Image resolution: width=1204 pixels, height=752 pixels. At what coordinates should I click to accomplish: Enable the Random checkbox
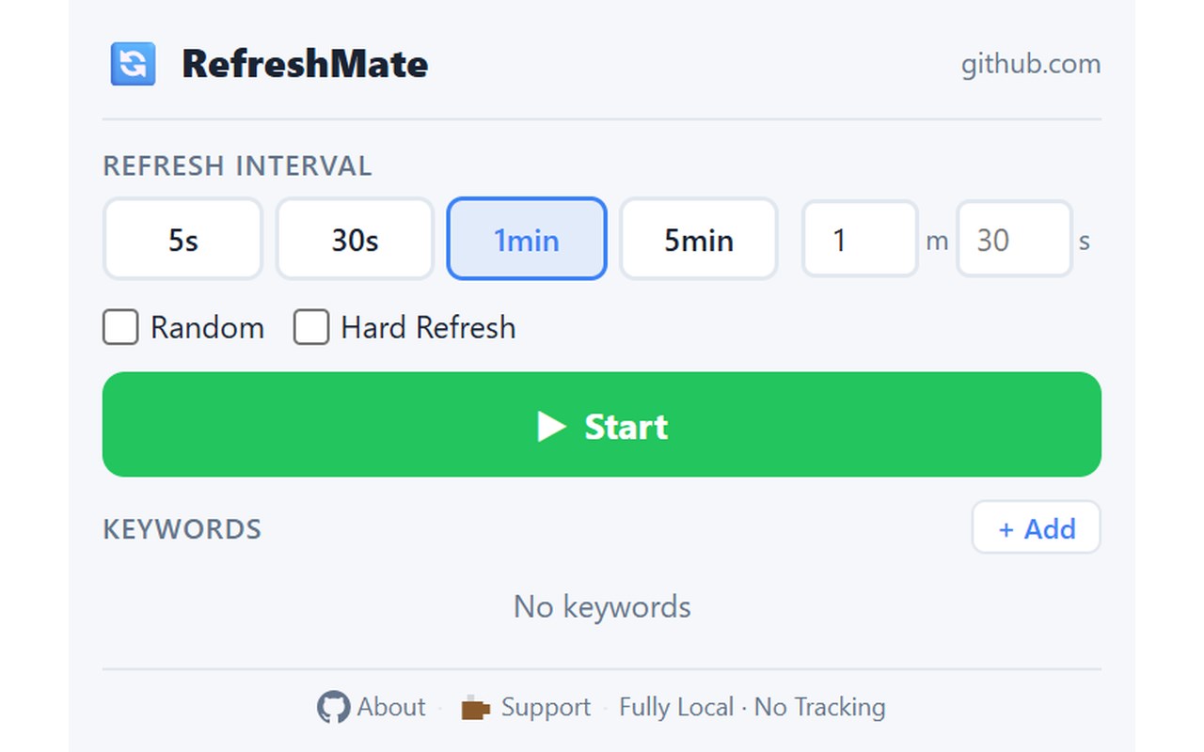120,327
